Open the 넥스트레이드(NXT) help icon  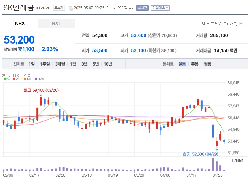[241, 24]
